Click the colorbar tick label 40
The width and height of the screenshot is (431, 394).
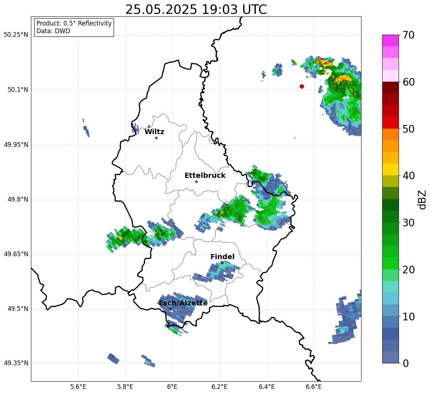point(408,176)
